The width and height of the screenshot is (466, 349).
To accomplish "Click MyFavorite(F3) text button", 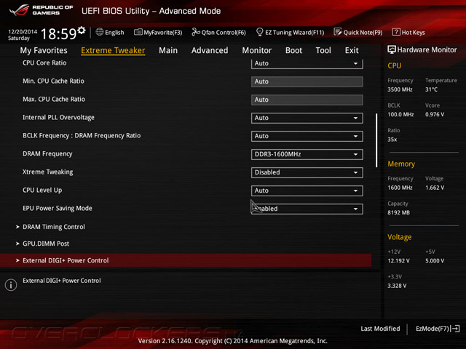I will (x=163, y=32).
